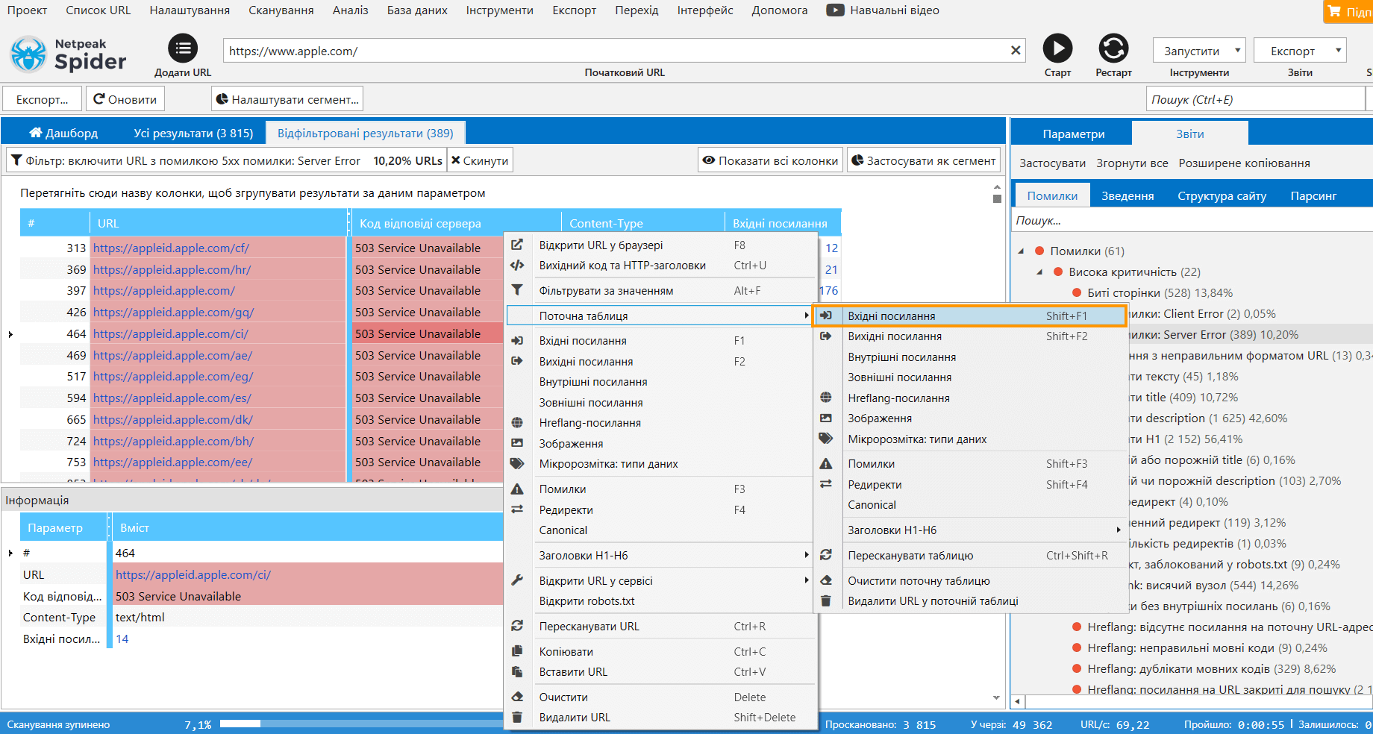Click the Dashboard home icon
The image size is (1373, 734).
(35, 133)
